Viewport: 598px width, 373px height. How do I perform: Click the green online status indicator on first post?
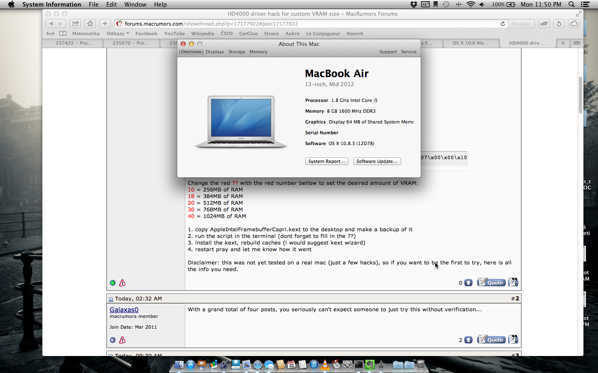(x=113, y=283)
